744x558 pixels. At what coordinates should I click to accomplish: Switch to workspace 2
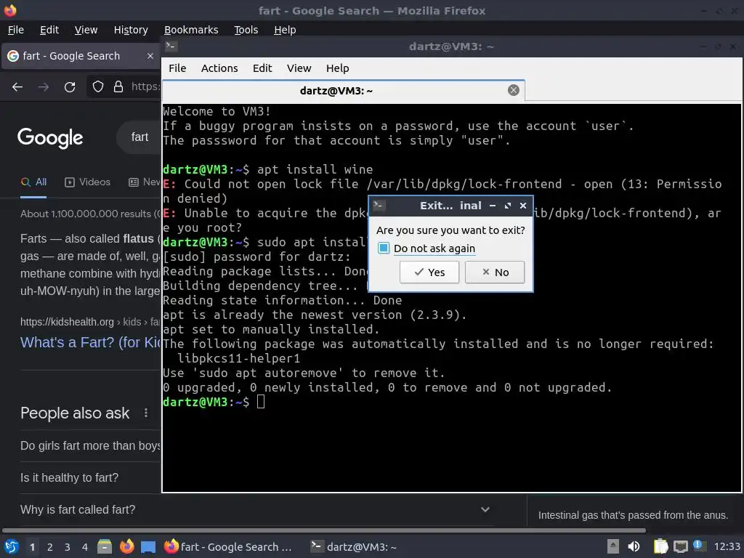pyautogui.click(x=50, y=547)
